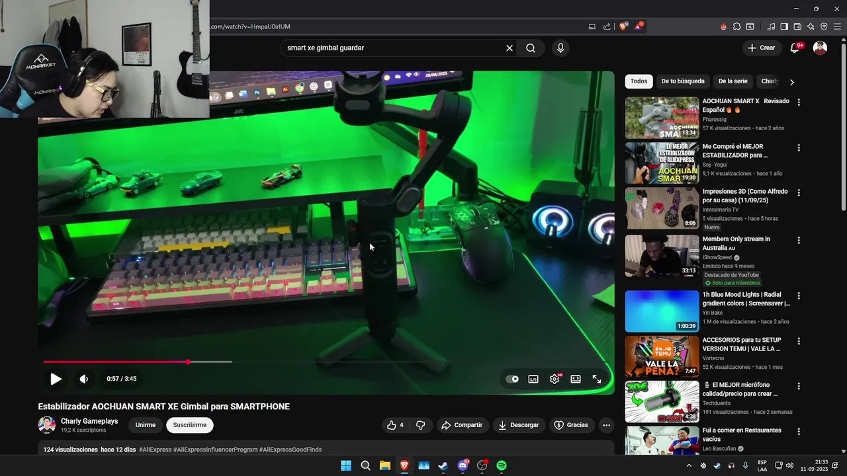Start voice search with microphone
The height and width of the screenshot is (476, 847).
click(x=560, y=48)
